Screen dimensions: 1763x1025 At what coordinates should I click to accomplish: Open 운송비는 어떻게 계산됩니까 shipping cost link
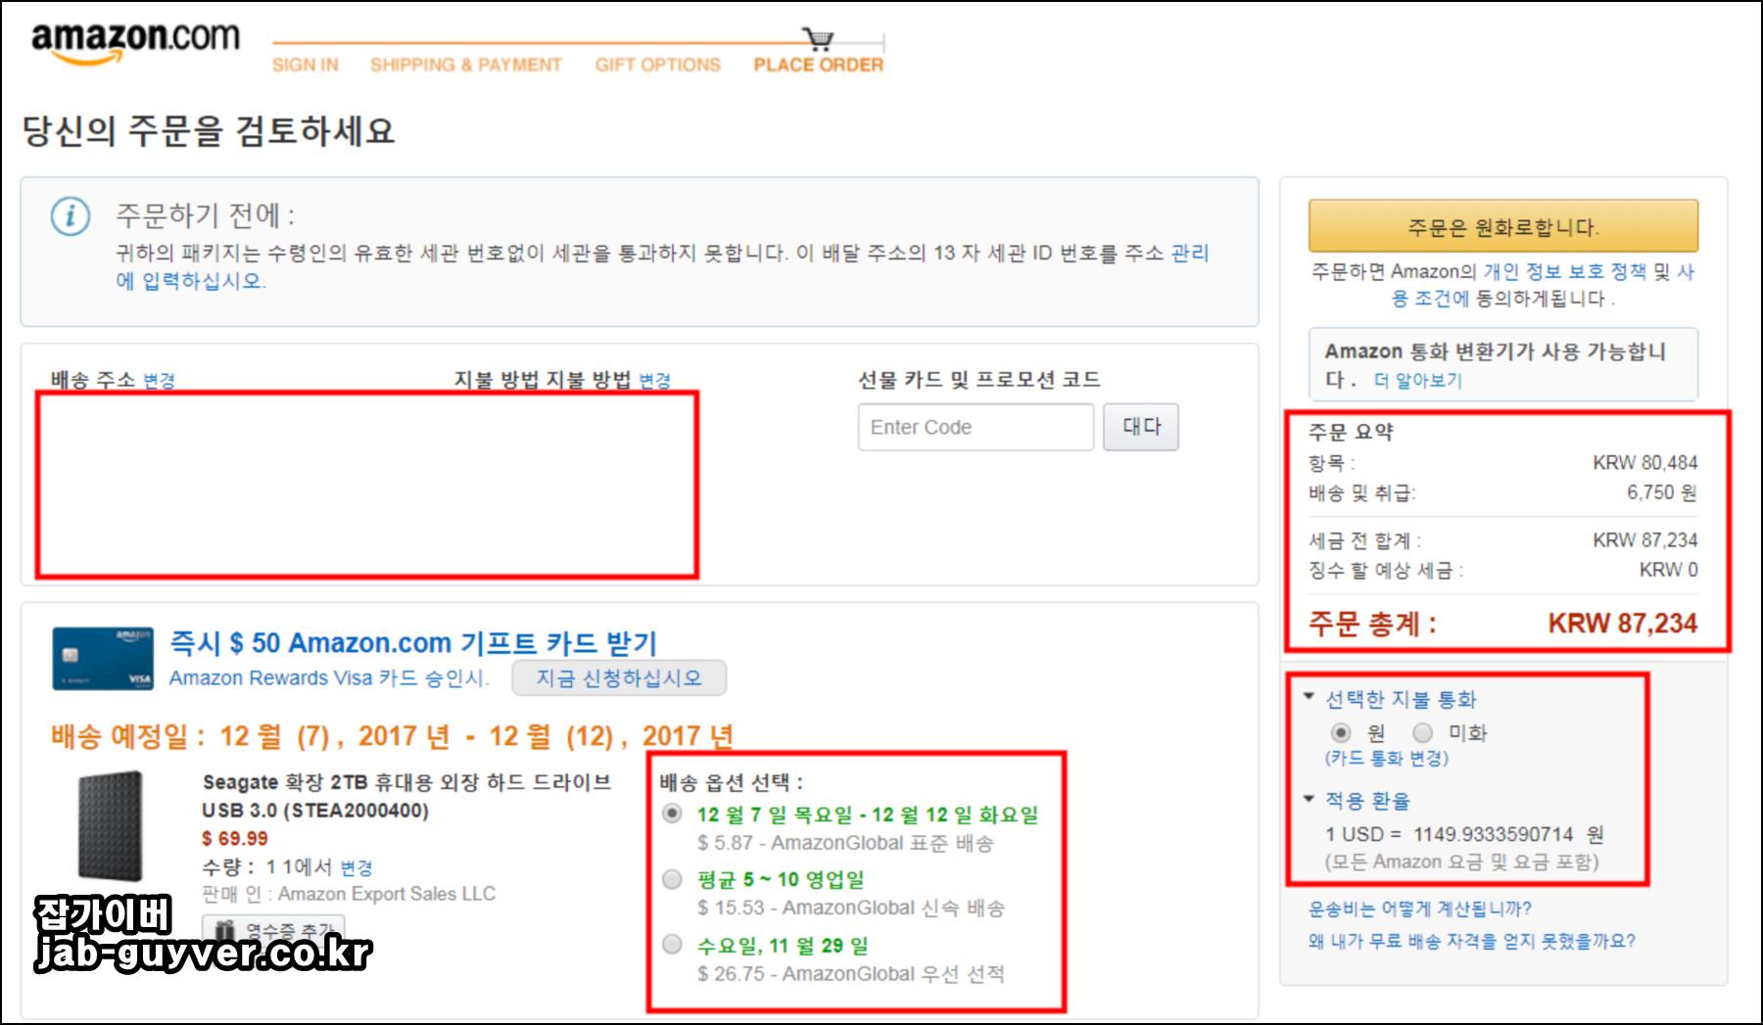click(x=1420, y=909)
